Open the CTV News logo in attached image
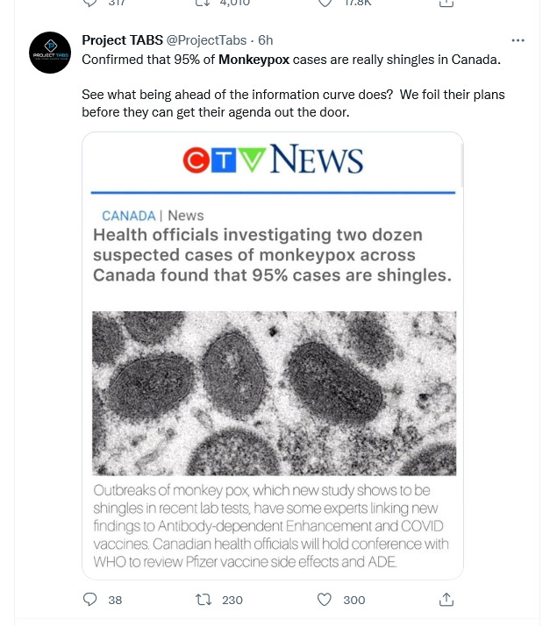 pos(273,160)
